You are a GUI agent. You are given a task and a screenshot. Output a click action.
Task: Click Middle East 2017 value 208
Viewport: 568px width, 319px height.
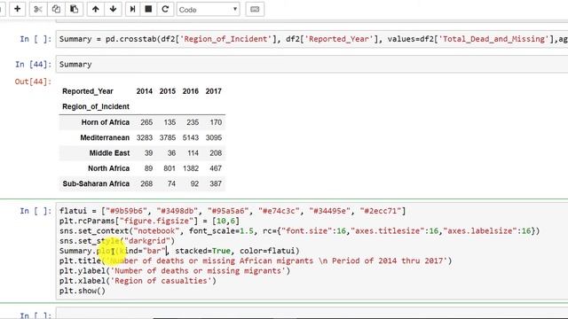(216, 153)
